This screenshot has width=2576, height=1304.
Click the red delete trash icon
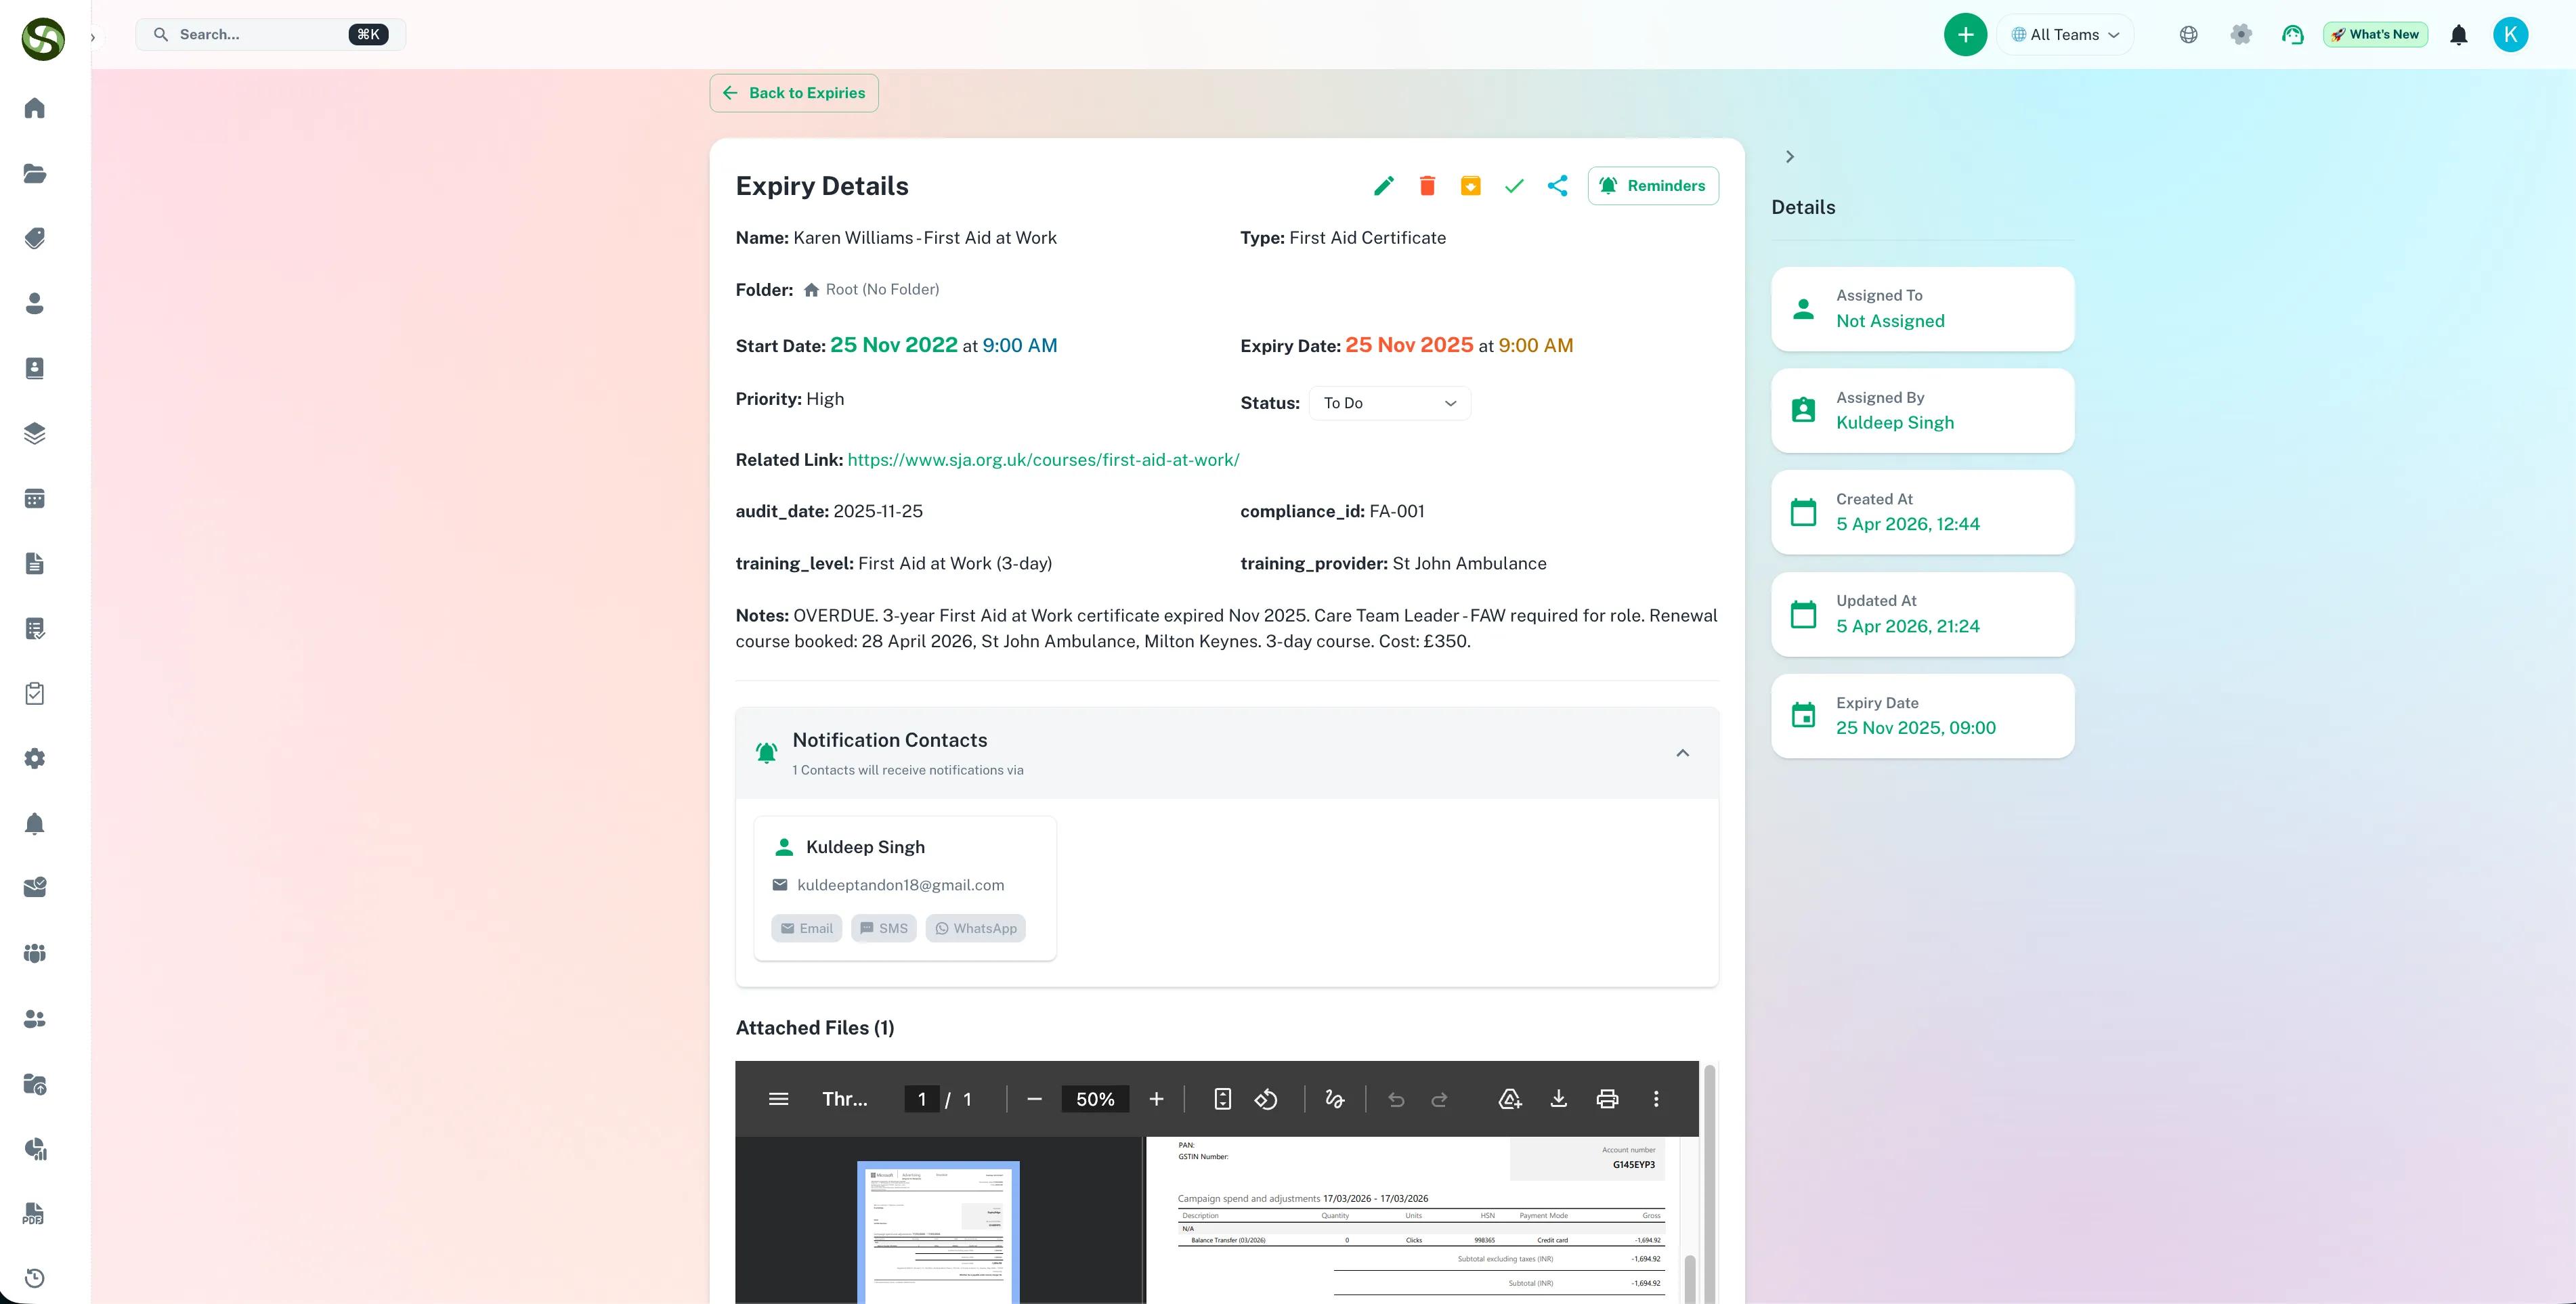point(1427,186)
